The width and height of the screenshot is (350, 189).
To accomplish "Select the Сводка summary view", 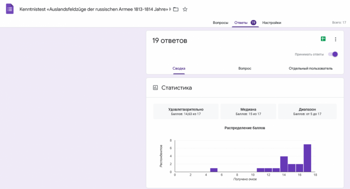I will tap(179, 68).
